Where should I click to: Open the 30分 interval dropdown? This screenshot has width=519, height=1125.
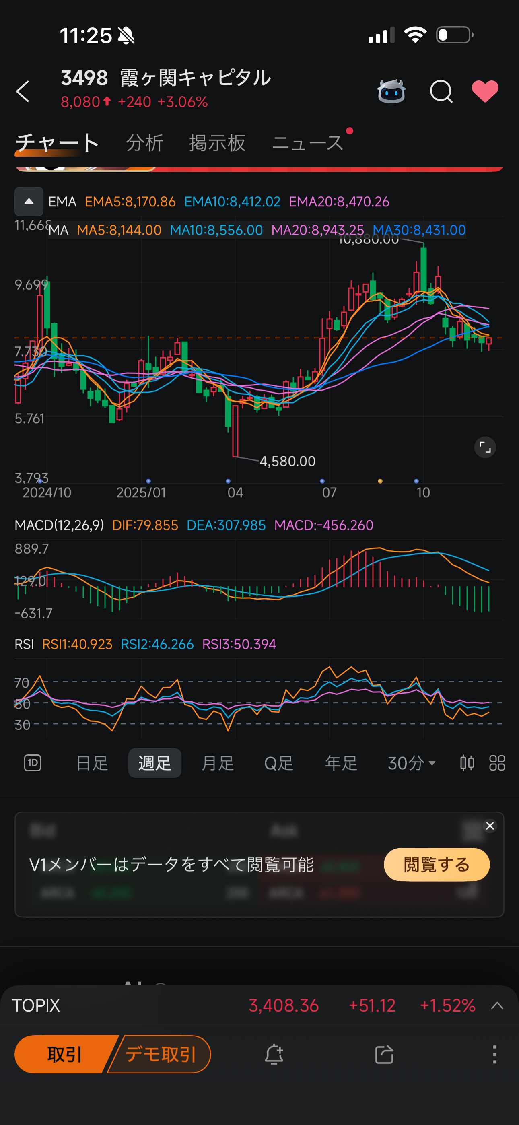point(412,763)
